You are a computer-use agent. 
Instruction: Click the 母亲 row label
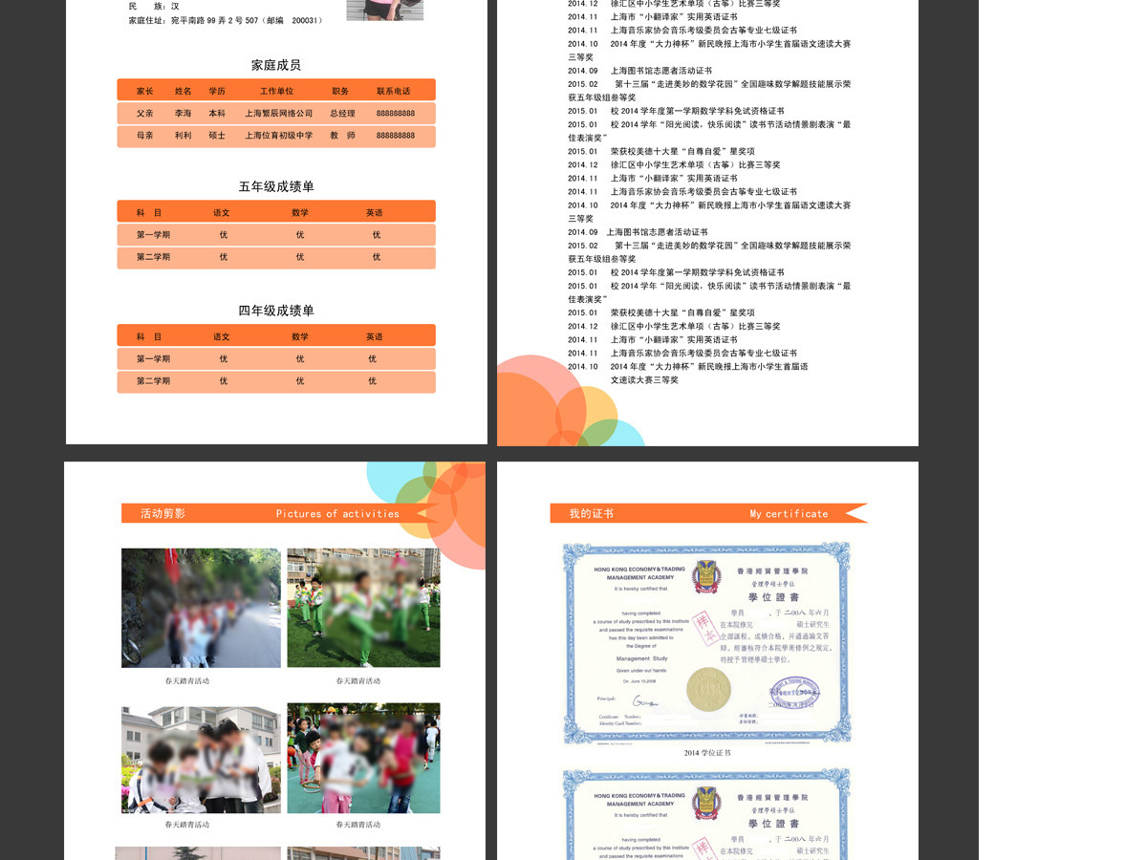click(145, 136)
